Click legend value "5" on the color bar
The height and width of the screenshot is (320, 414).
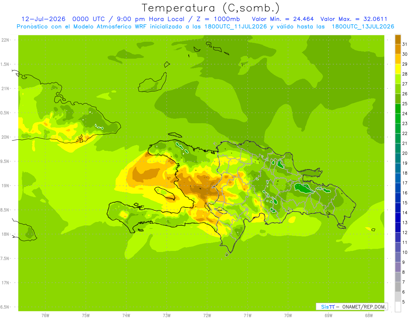(404, 302)
